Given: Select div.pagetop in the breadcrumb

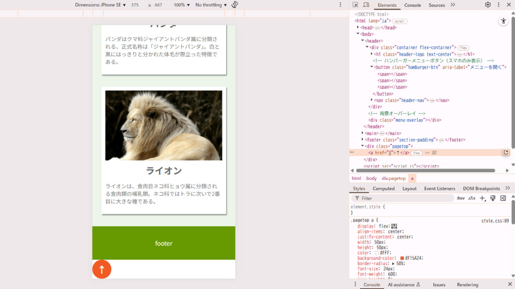Looking at the screenshot, I should tap(393, 178).
